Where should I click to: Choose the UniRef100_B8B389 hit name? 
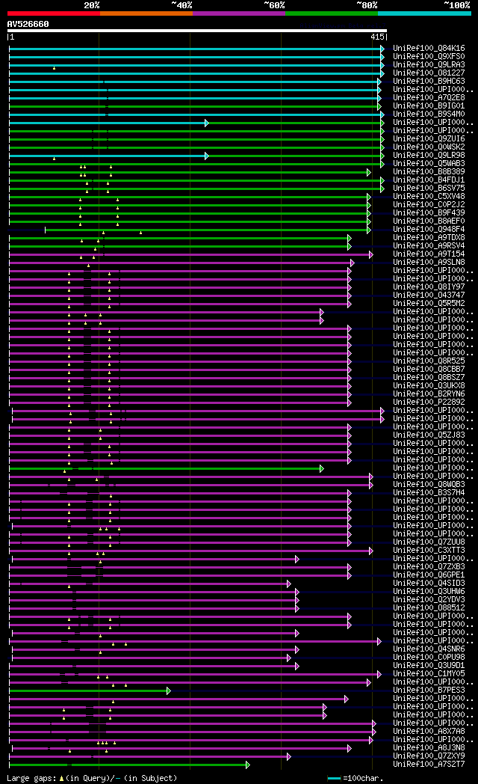tap(429, 171)
